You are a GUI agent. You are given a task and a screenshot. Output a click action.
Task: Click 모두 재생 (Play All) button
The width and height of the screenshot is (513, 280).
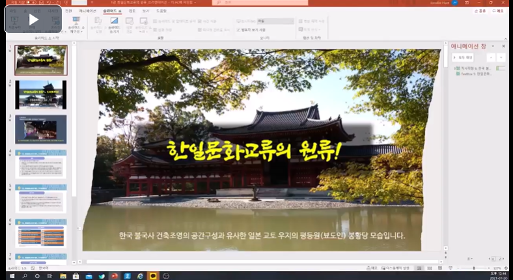(x=463, y=57)
